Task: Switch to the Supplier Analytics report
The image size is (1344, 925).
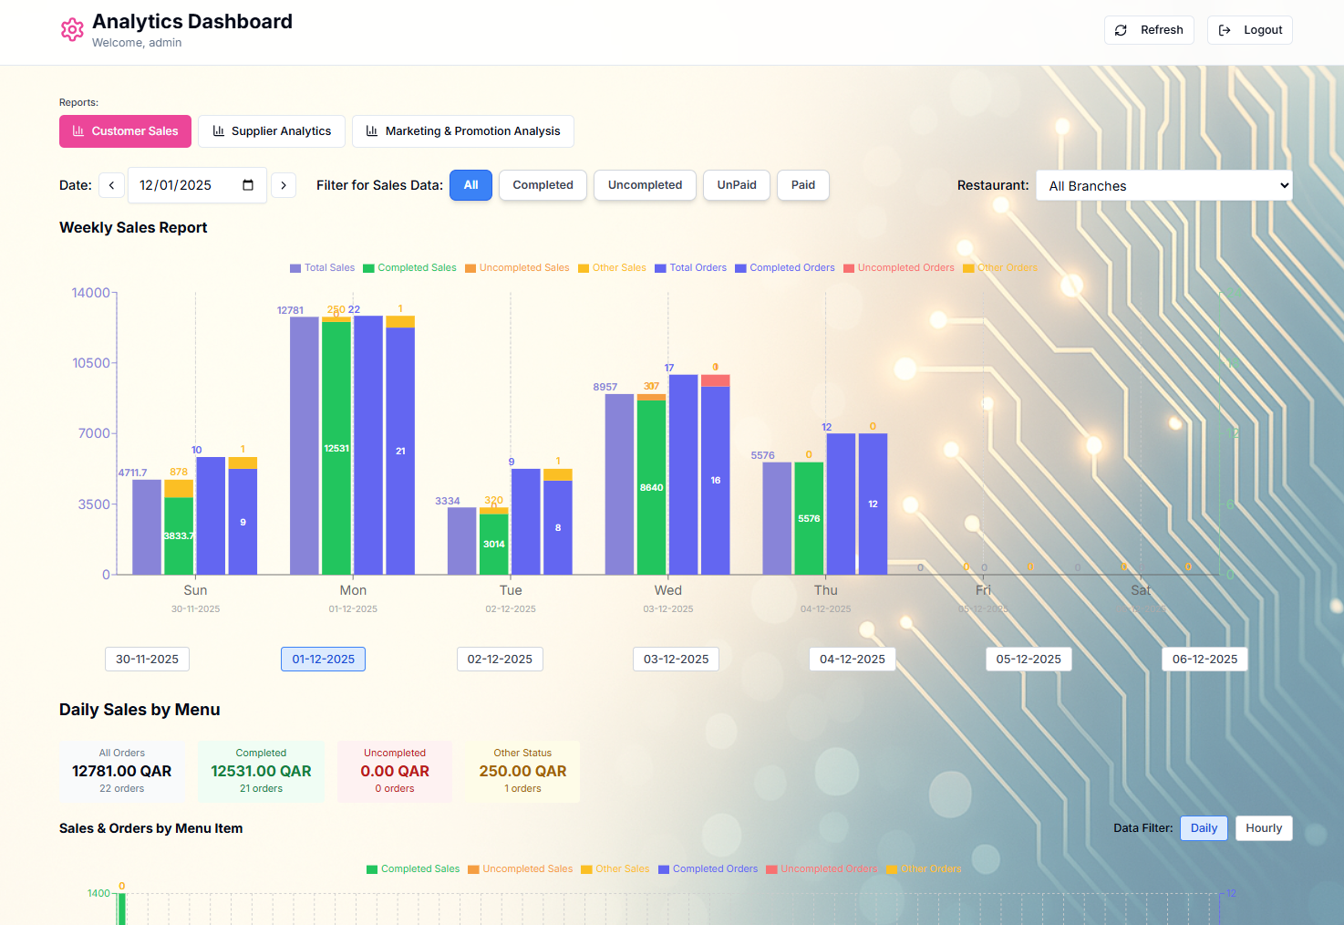Action: (272, 131)
